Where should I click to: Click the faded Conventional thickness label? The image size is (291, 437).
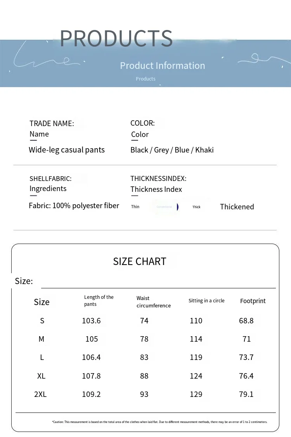click(x=164, y=207)
